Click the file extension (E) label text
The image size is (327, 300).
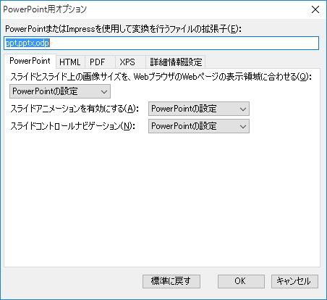click(x=123, y=29)
